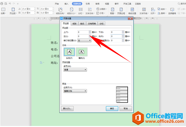Viewport: 186px width, 127px height.
Task: Click the 左(L) left margin input field
Action: point(83,36)
